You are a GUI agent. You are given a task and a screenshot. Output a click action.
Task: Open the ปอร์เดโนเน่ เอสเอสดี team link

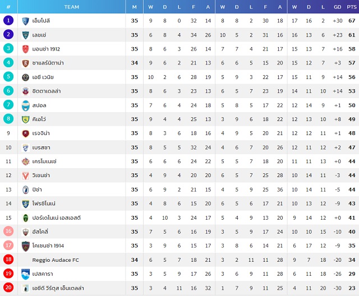point(56,218)
